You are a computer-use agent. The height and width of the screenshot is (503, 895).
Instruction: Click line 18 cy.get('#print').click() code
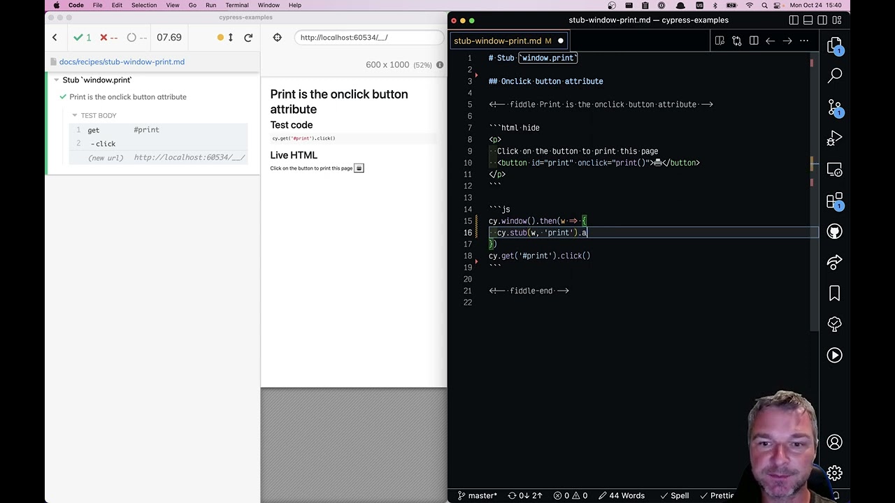[539, 256]
